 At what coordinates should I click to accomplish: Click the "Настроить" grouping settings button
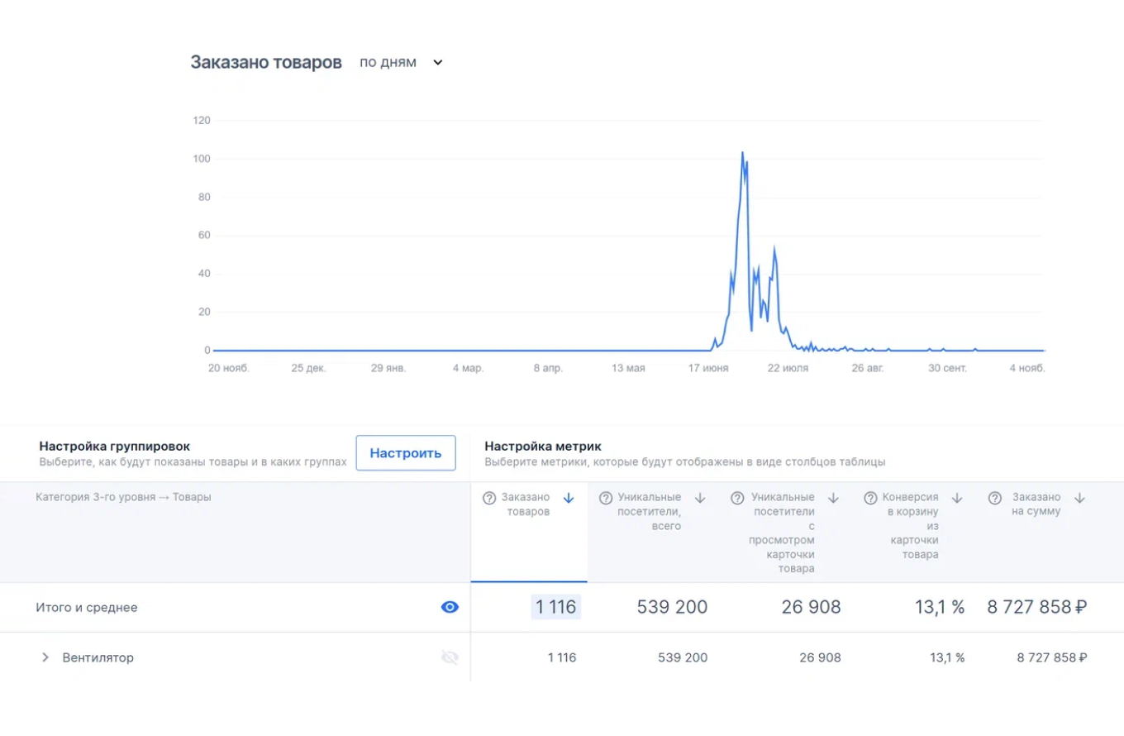click(x=406, y=453)
